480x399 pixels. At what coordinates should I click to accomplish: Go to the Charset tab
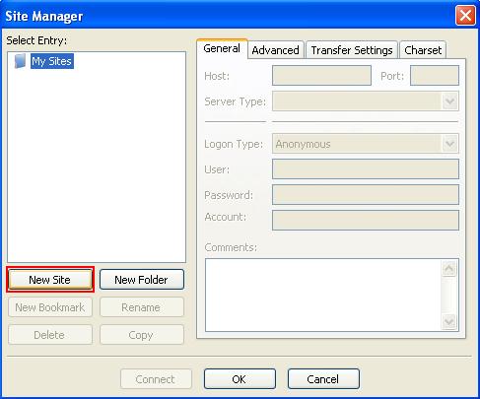click(x=423, y=50)
